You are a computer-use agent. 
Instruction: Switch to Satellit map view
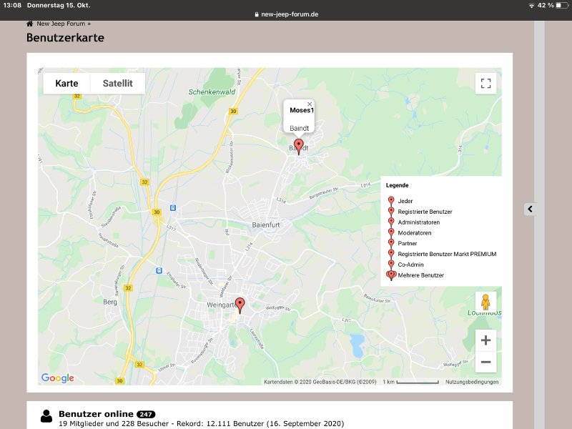[117, 84]
